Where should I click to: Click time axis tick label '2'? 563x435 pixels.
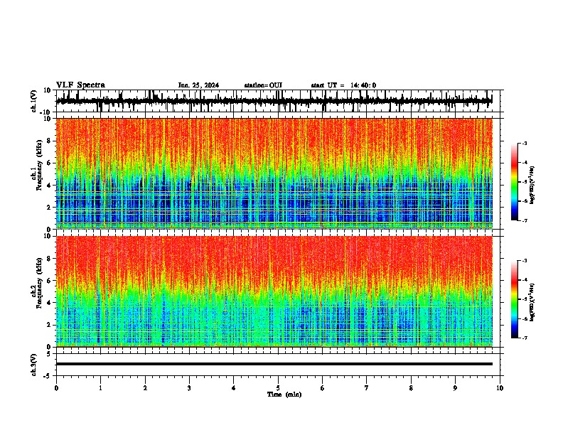pyautogui.click(x=145, y=388)
